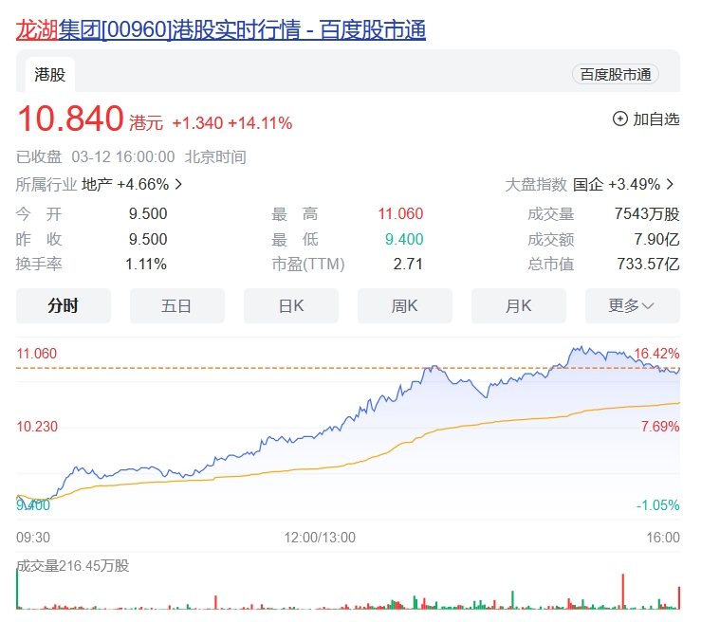Screen dimensions: 720x622
Task: Click the 10.230 chart axis label
Action: click(37, 427)
